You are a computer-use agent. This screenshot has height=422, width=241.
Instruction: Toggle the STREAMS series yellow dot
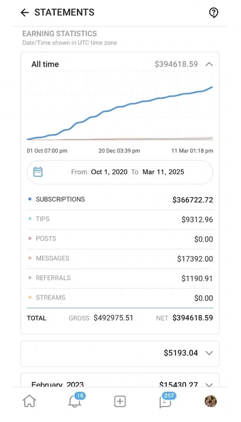coord(30,298)
